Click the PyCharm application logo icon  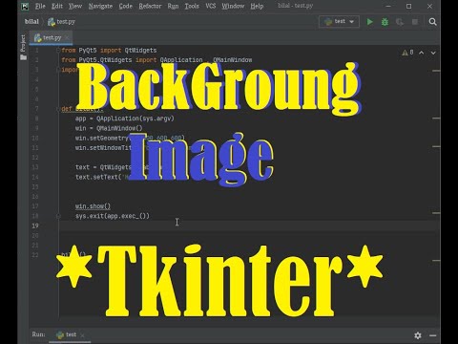[x=25, y=6]
